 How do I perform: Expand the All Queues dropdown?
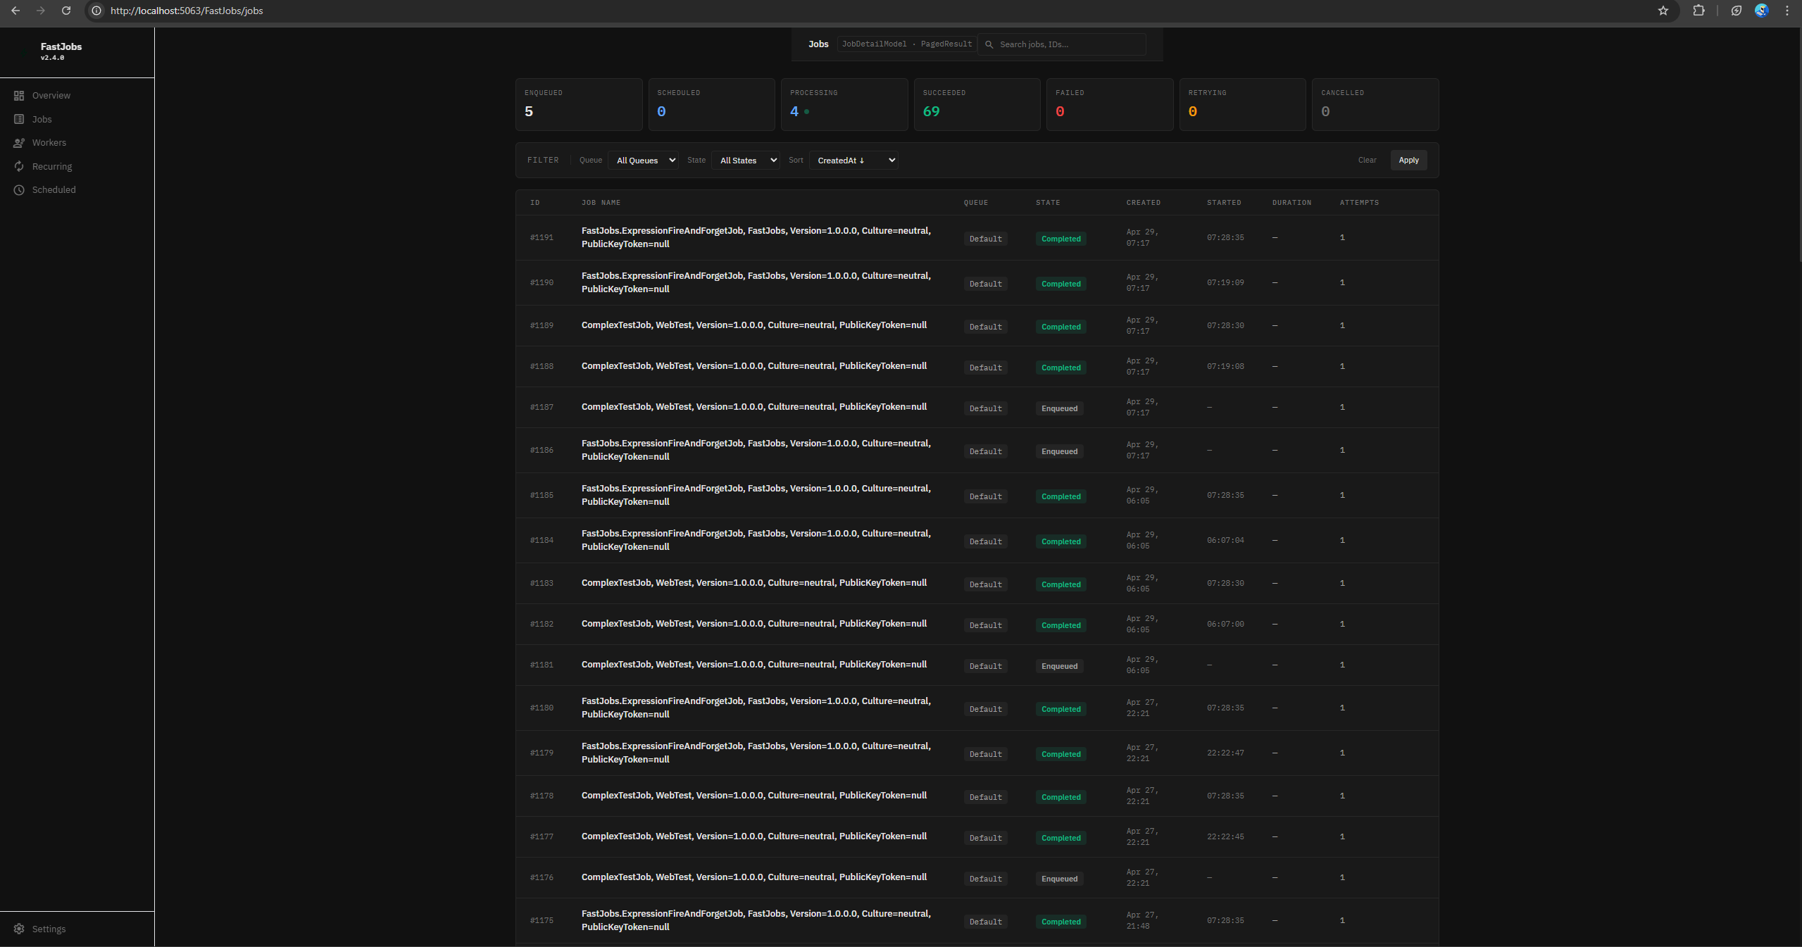coord(643,161)
